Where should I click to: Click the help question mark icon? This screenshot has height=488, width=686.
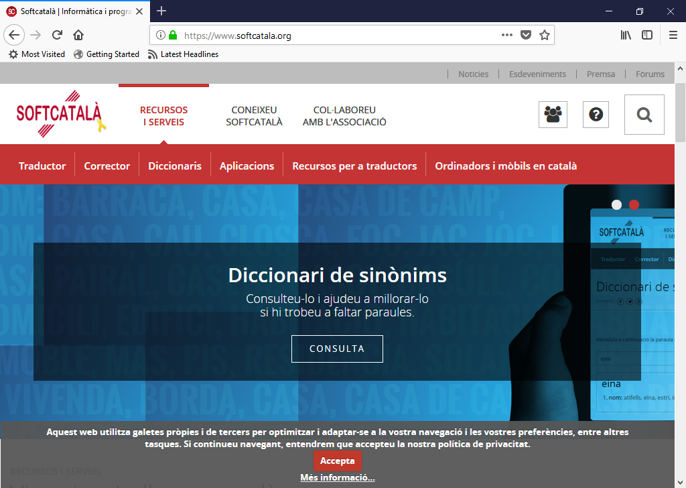click(x=596, y=115)
